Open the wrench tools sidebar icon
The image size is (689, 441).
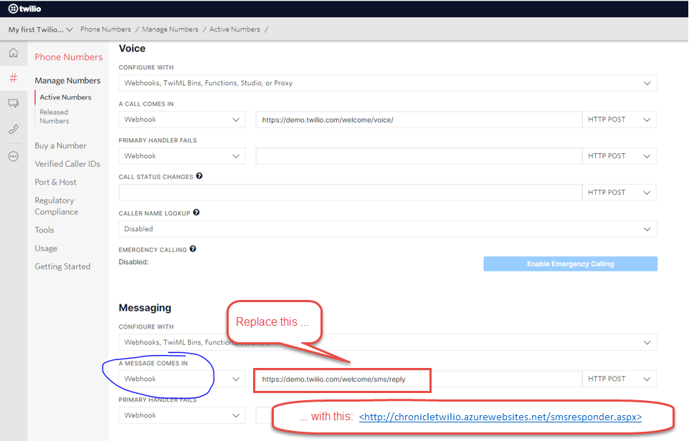(x=14, y=130)
